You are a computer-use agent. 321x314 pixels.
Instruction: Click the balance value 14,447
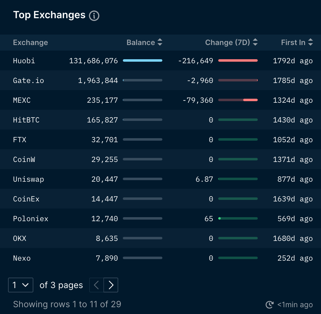coord(105,199)
